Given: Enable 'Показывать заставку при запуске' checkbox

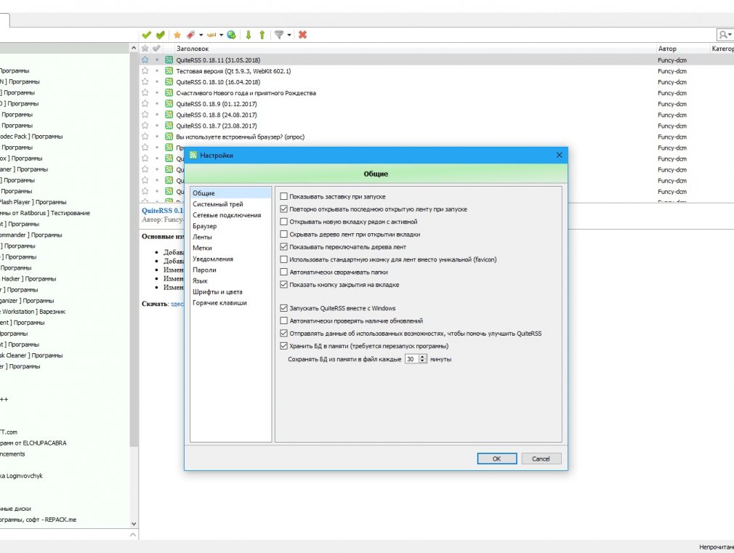Looking at the screenshot, I should pos(283,197).
